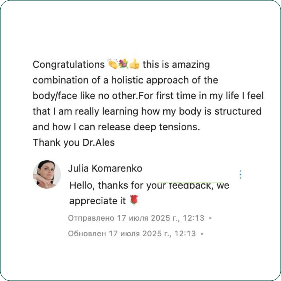The width and height of the screenshot is (281, 281).
Task: Click the word Congratulations in the review
Action: click(69, 64)
